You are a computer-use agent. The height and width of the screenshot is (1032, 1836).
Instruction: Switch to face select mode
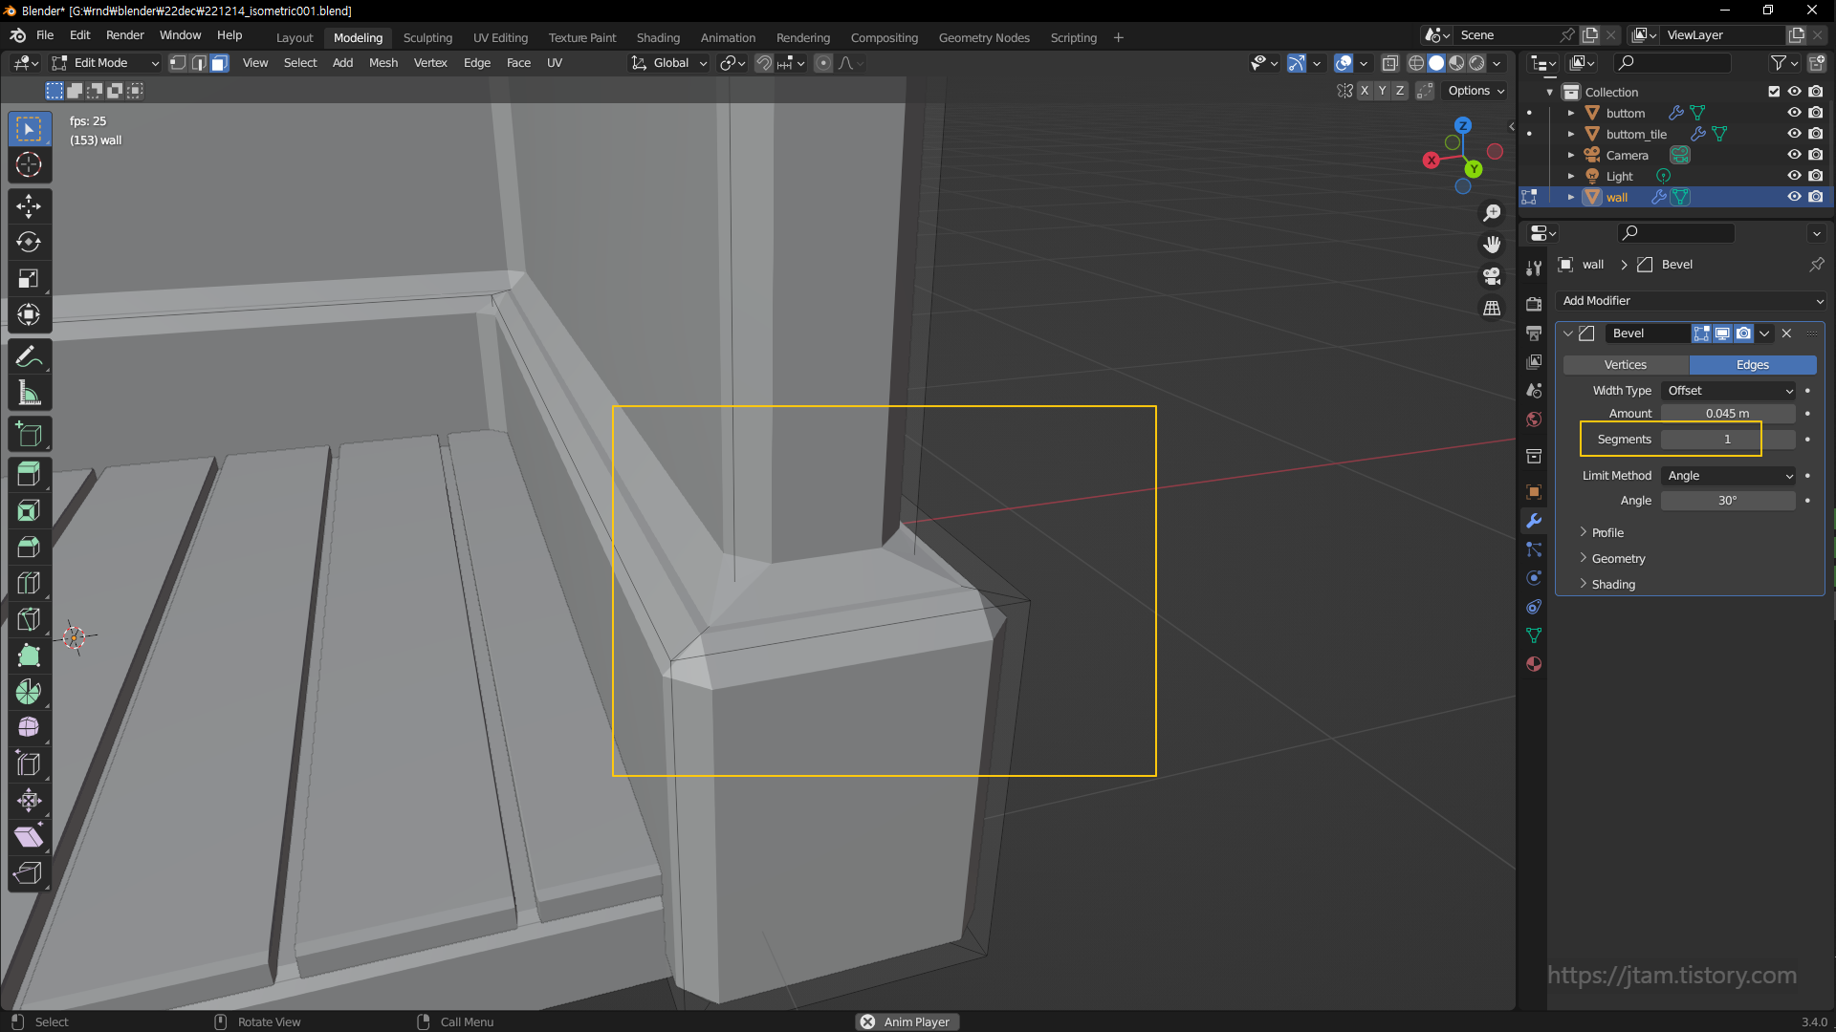pos(219,63)
